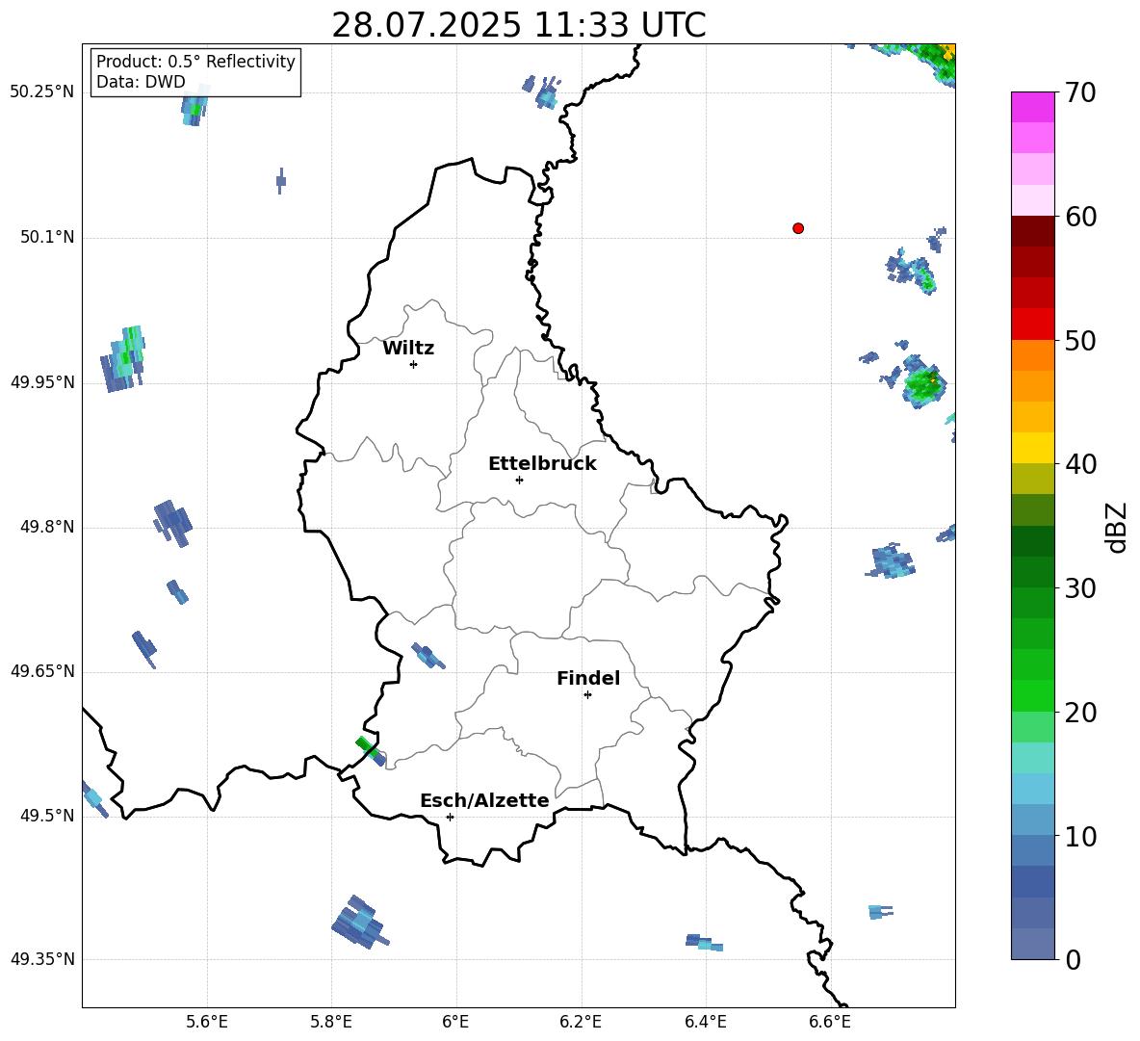The image size is (1140, 1041).
Task: Click the 50.25°N latitude label
Action: point(41,92)
